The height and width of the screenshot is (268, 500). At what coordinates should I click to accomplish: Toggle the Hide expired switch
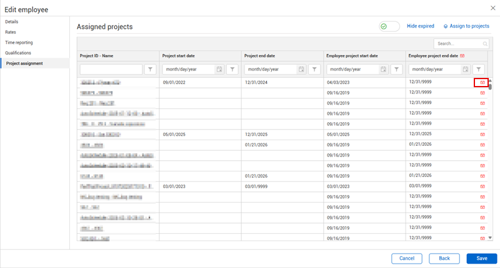(389, 27)
